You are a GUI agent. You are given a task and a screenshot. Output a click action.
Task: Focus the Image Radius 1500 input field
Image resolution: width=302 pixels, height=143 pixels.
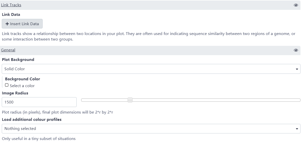click(39, 102)
